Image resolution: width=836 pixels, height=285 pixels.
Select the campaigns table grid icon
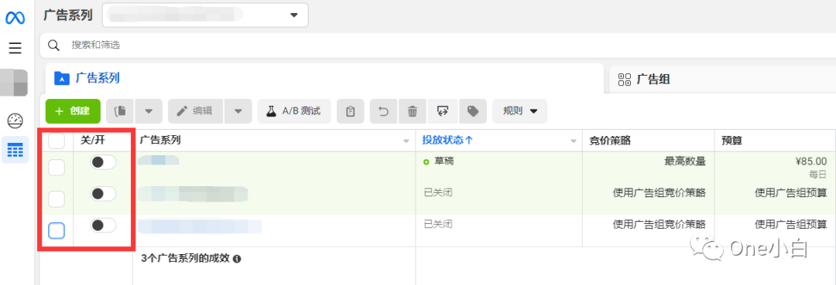click(x=15, y=150)
